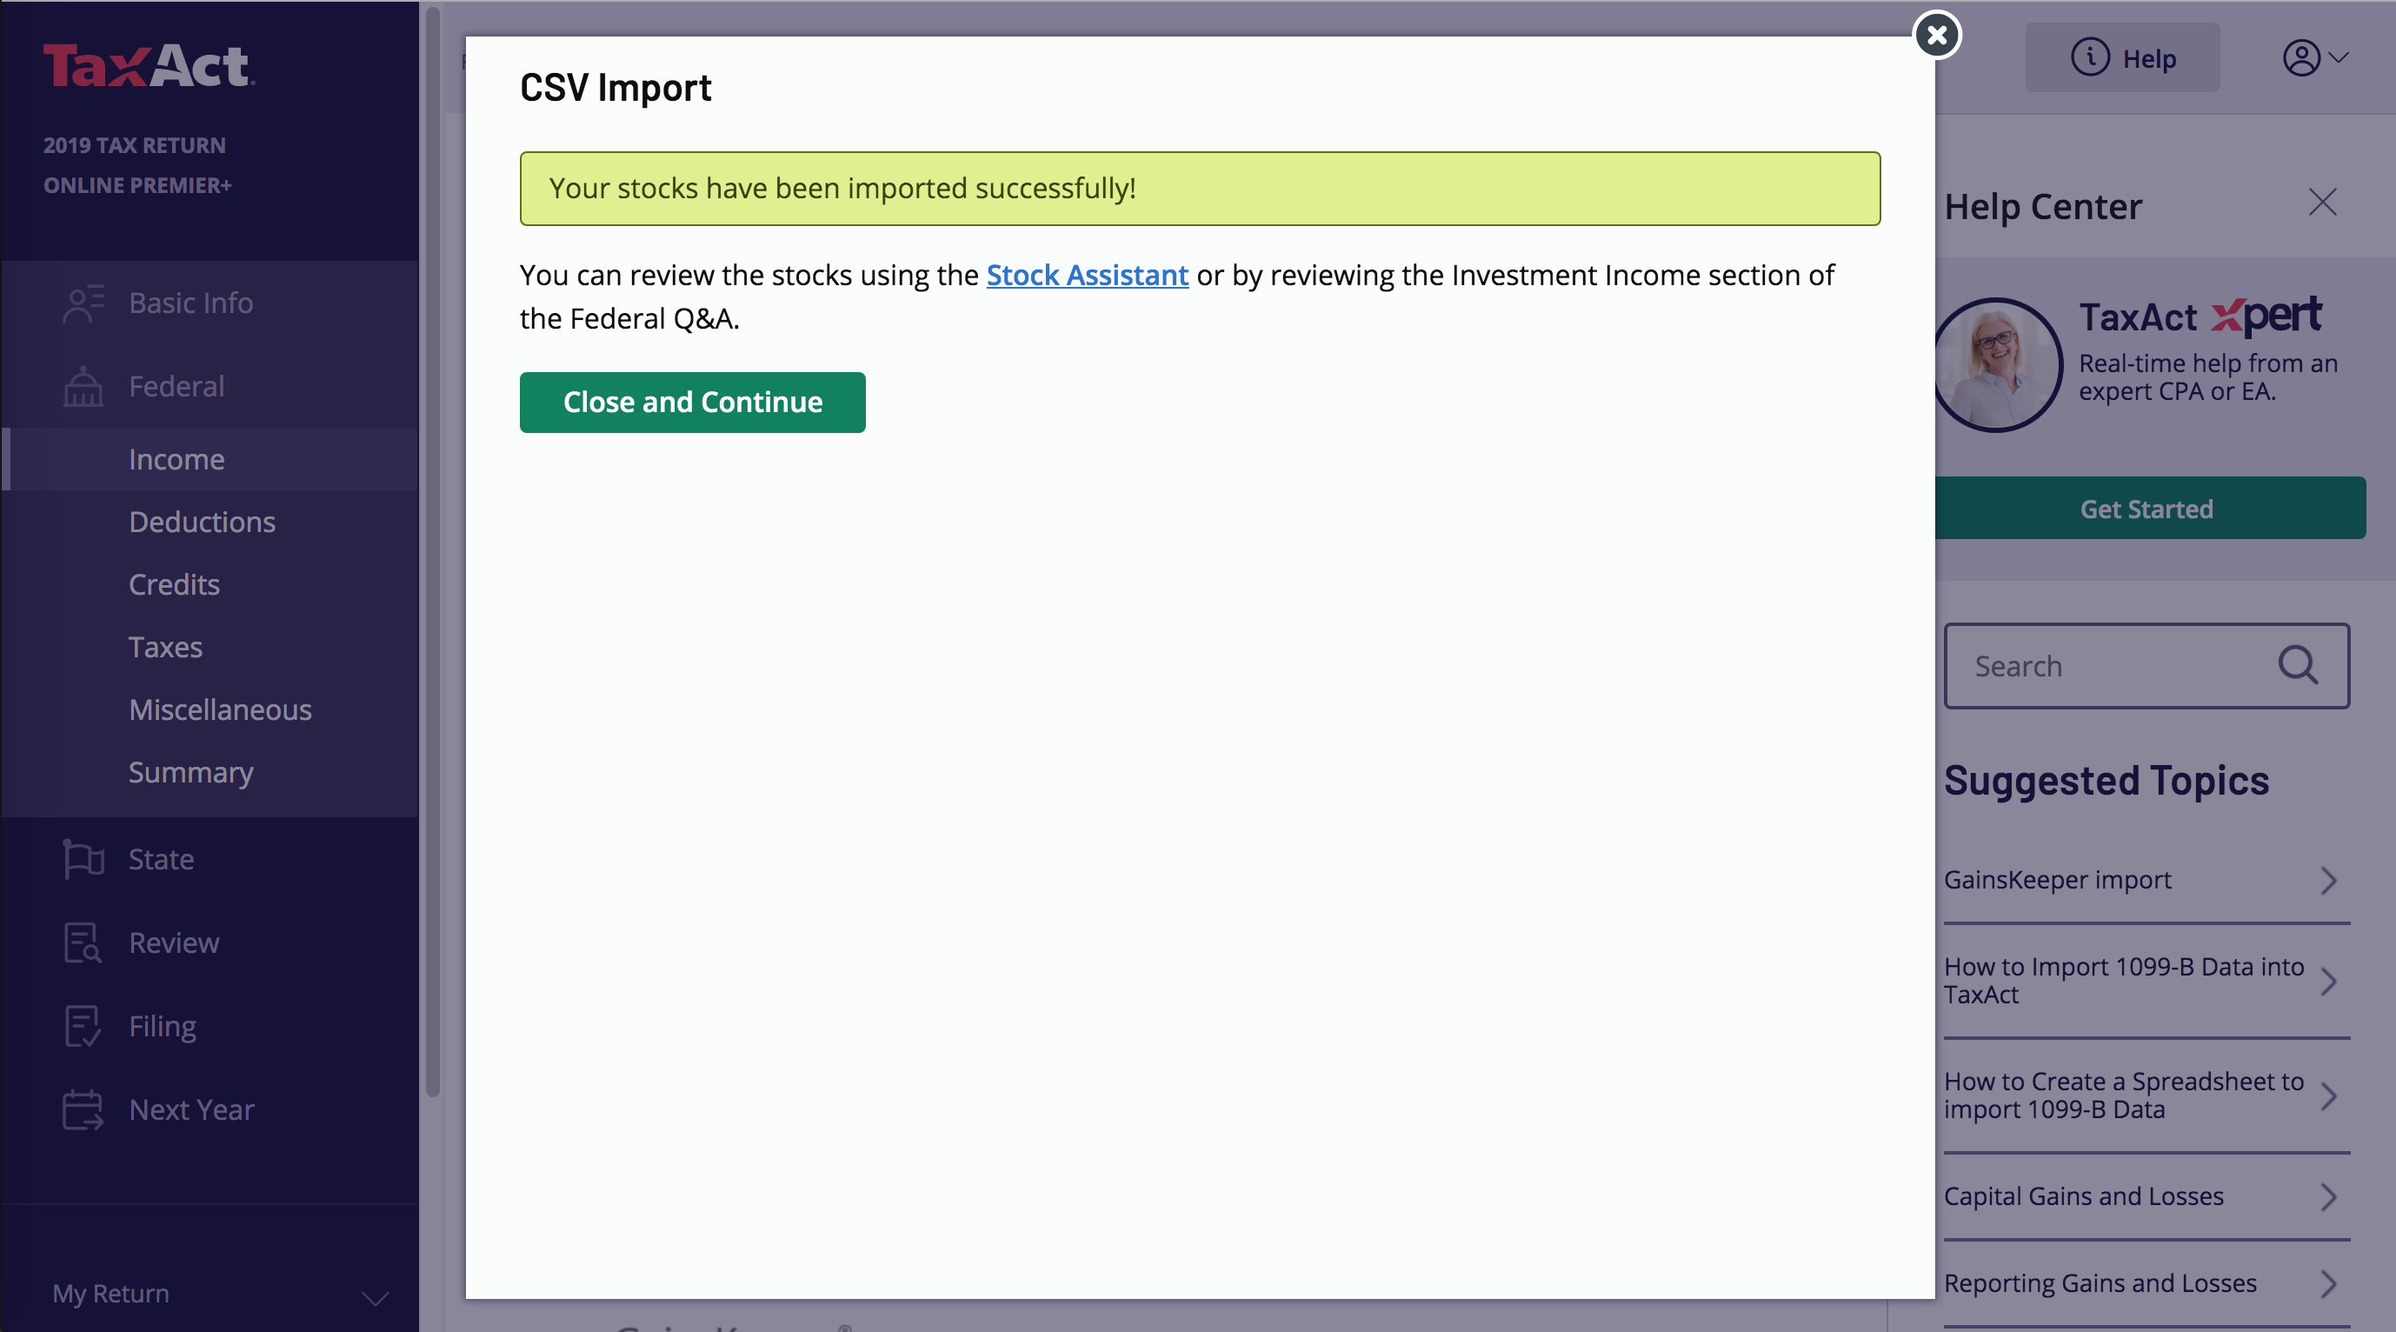Click the Get Started Xpert button
Viewport: 2396px width, 1332px height.
pyautogui.click(x=2146, y=509)
